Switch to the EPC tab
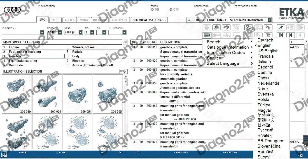Screen dimensions: 308x159 [42, 19]
